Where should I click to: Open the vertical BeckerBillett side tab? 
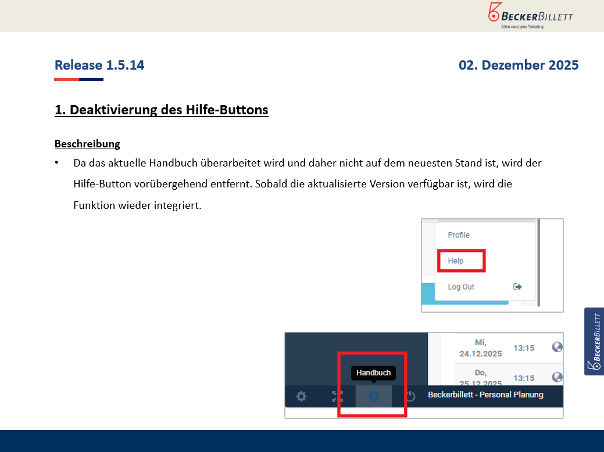coord(594,341)
